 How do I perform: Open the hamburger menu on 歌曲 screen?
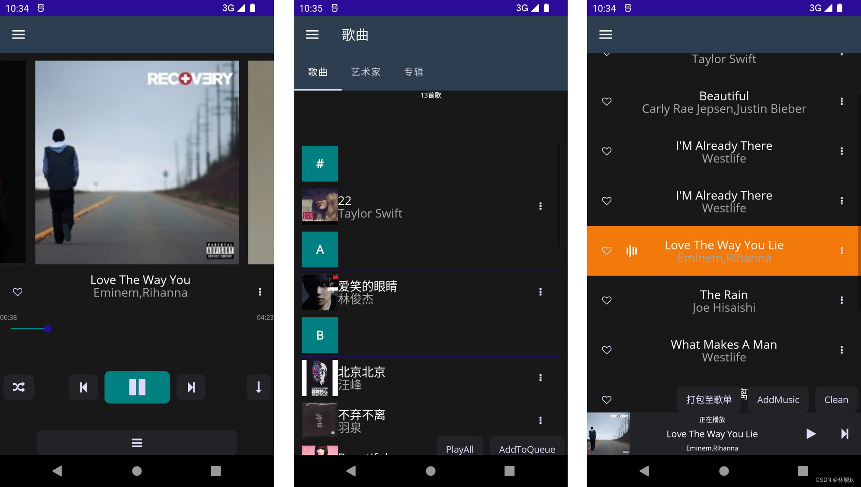click(312, 35)
